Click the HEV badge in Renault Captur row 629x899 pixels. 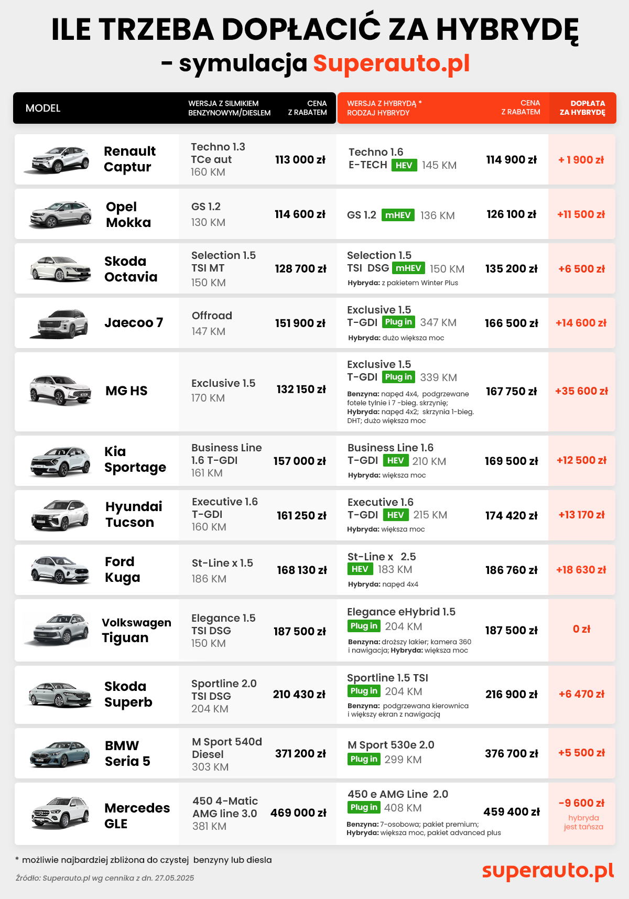[404, 165]
